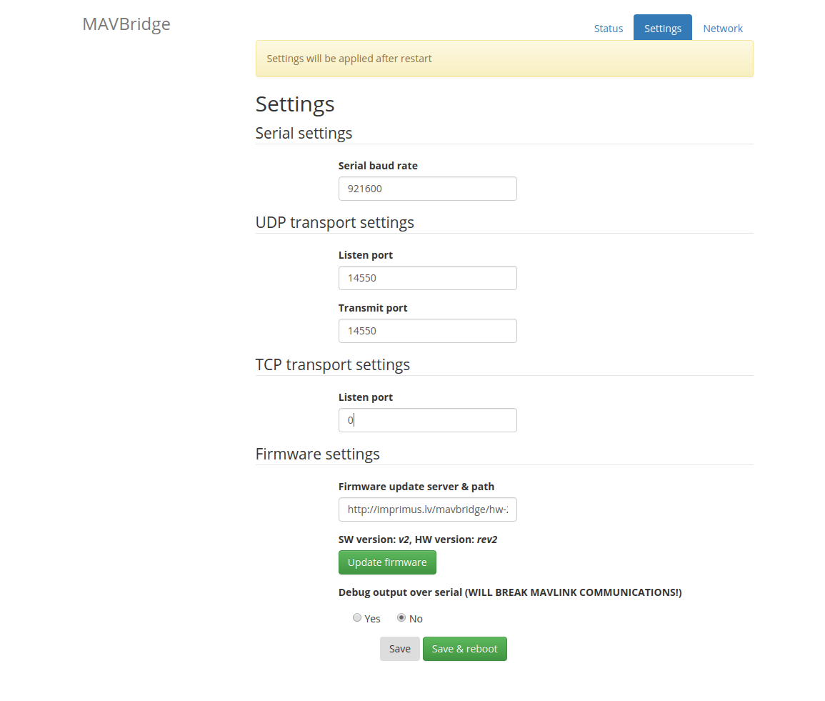Click the Update firmware button
Viewport: 825px width, 701px height.
tap(387, 562)
